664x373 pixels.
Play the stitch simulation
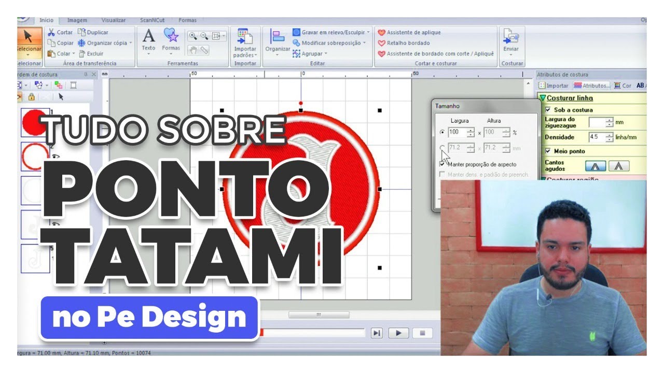click(398, 333)
